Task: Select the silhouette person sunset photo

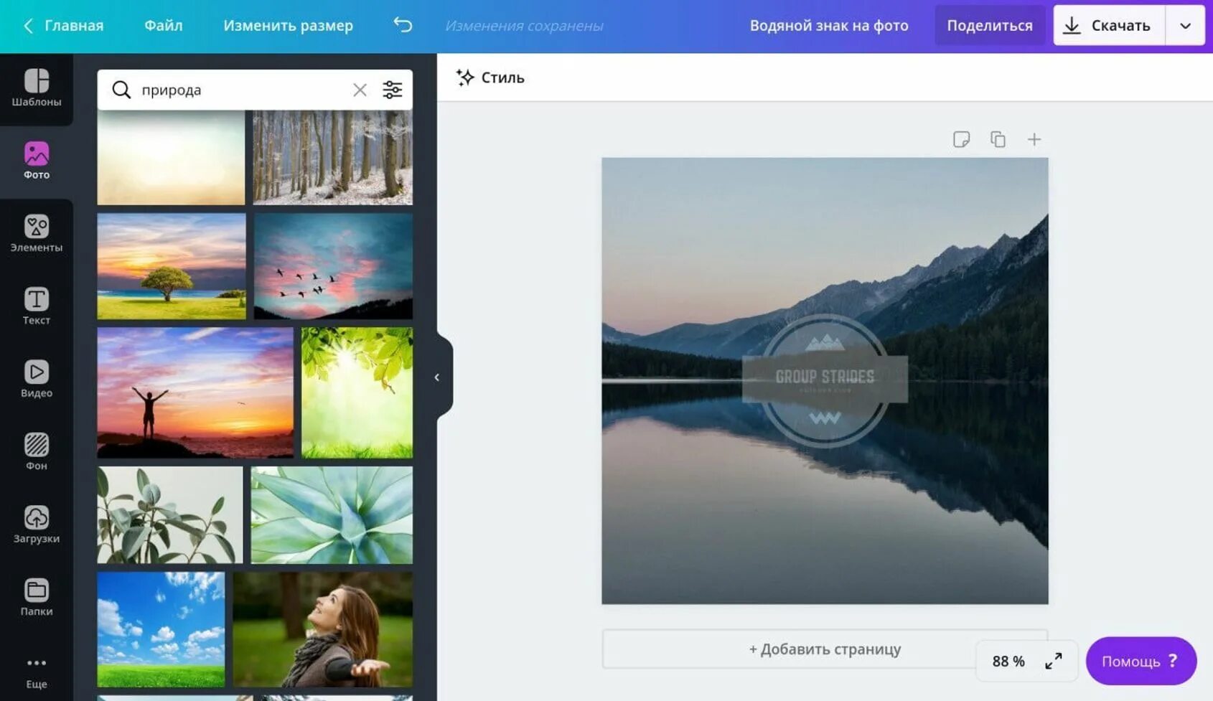Action: point(195,392)
